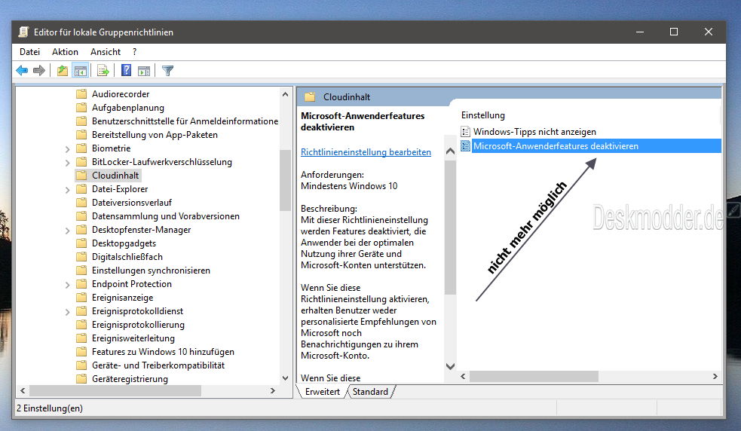Maximize the Gruppenrichtlinien editor window
Image resolution: width=741 pixels, height=431 pixels.
[674, 32]
